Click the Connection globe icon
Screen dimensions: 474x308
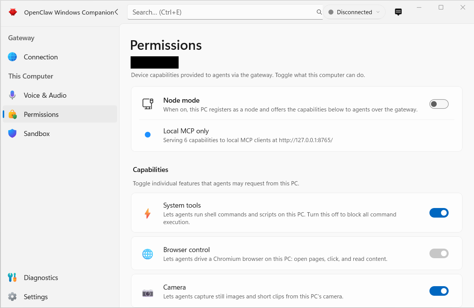point(13,57)
